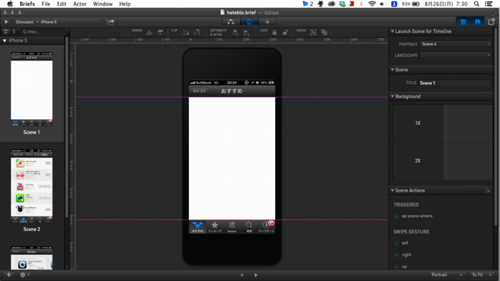Open the Window menu
The height and width of the screenshot is (281, 500).
click(102, 4)
